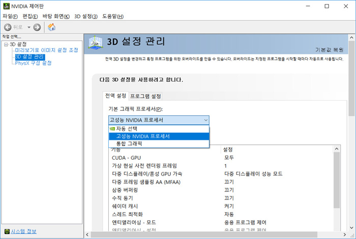Collapse the 3D 설정 tree node
This screenshot has width=356, height=239.
pyautogui.click(x=6, y=44)
